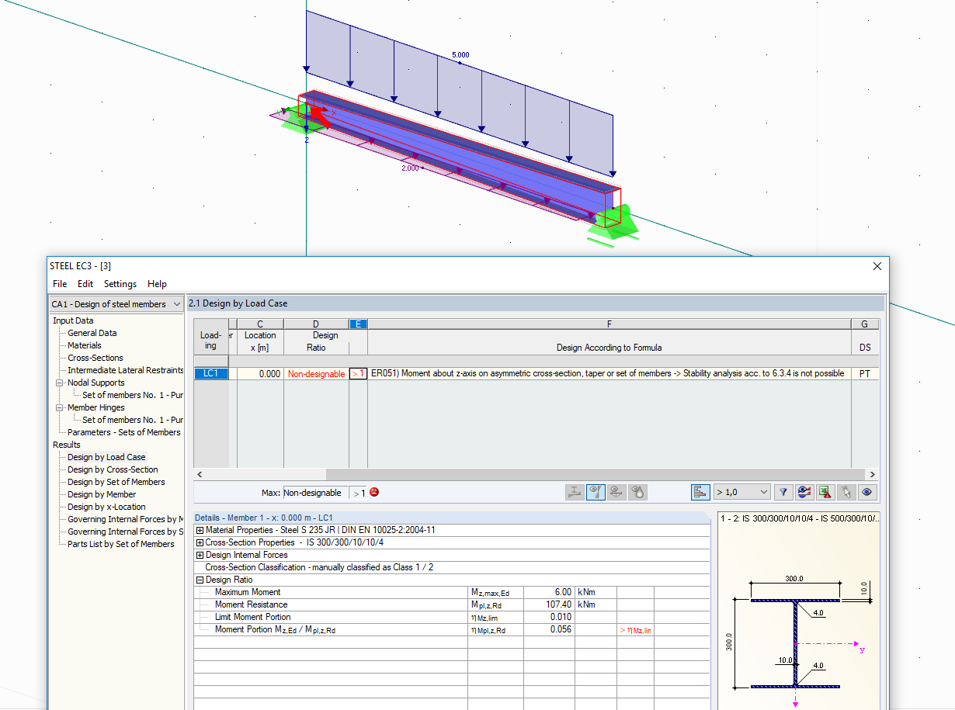
Task: Click the 5.000 load label in model
Action: pos(460,55)
